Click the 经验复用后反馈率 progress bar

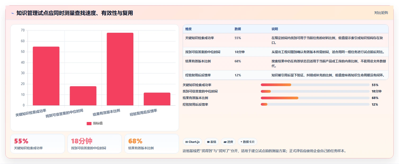coord(315,104)
